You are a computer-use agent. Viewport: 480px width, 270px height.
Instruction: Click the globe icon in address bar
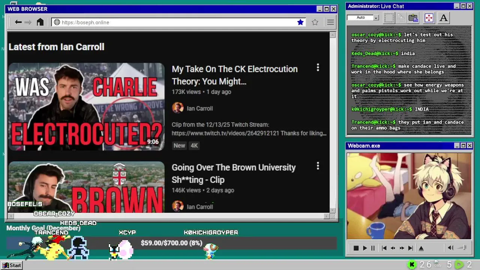click(57, 22)
